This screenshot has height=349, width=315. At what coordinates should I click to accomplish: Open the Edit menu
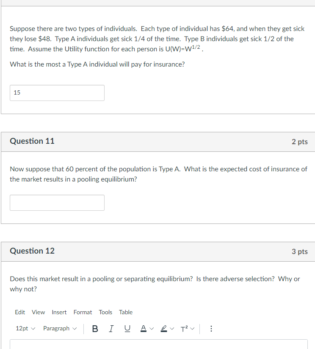click(x=20, y=312)
